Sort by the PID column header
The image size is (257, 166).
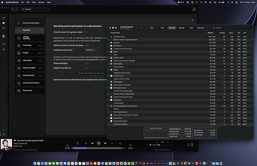(x=239, y=33)
